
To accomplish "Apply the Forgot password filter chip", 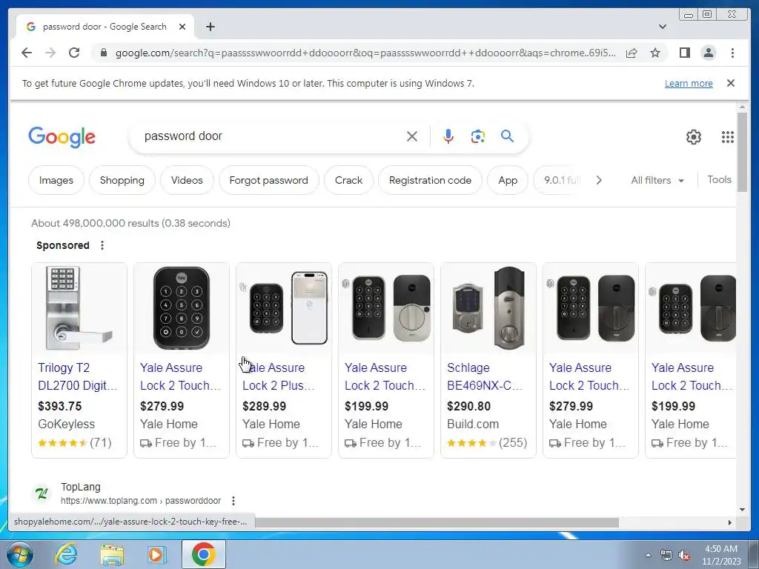I will tap(268, 180).
